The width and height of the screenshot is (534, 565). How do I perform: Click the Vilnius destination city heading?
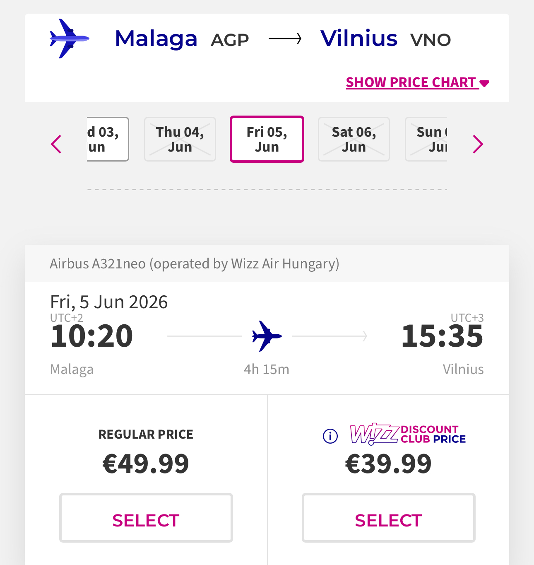pos(359,39)
